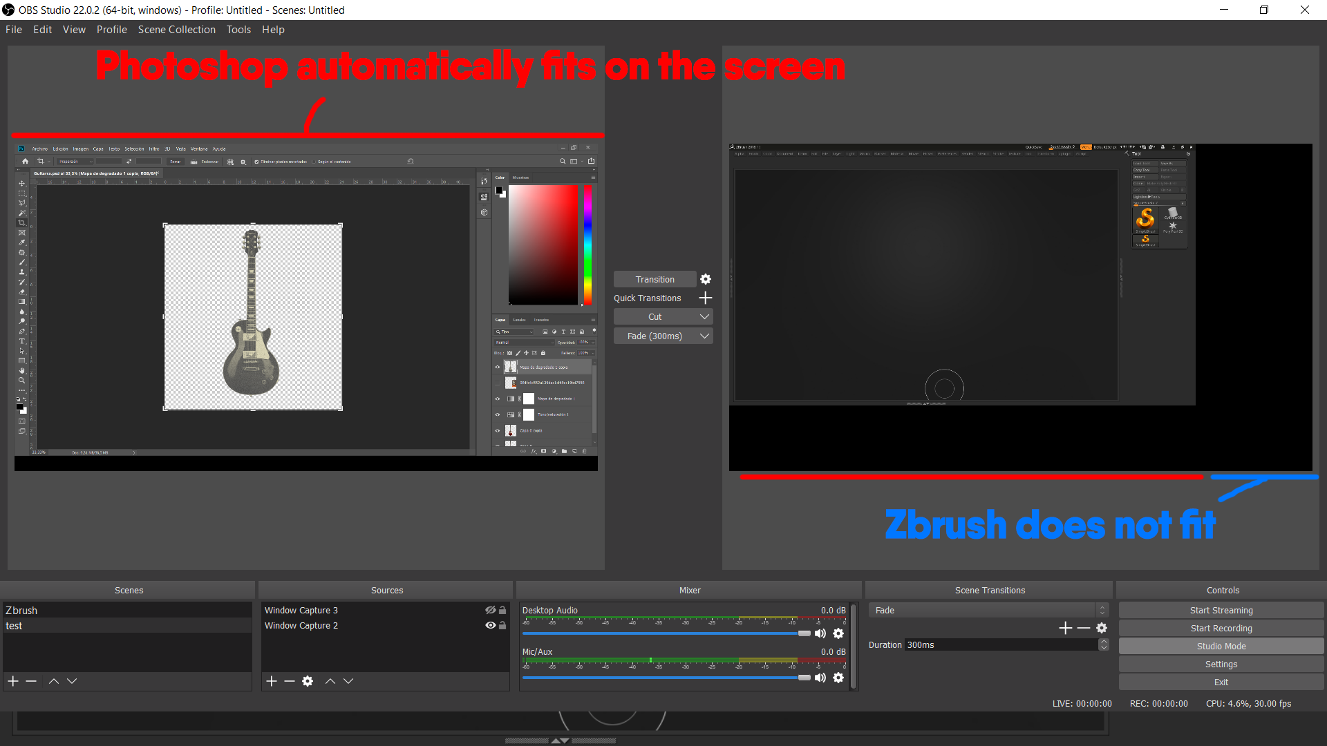Adjust the Desktop Audio volume slider
This screenshot has width=1327, height=746.
666,633
